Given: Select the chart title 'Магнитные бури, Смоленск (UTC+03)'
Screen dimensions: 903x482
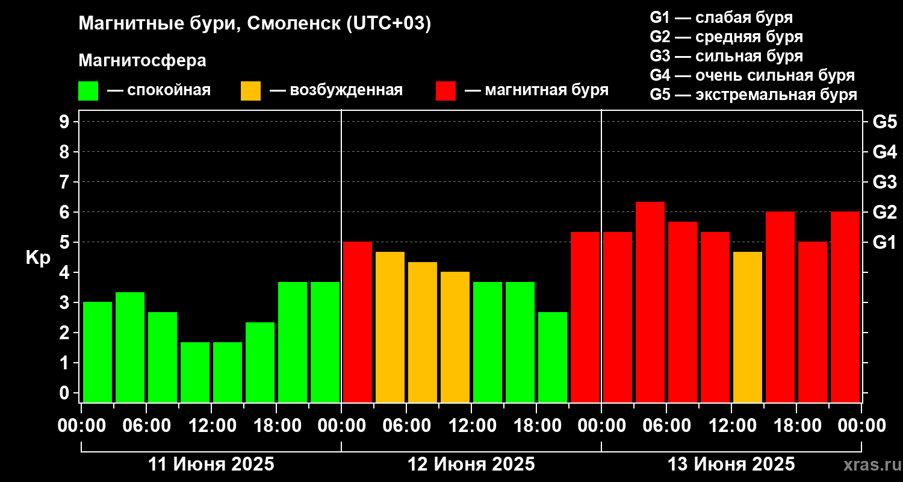Looking at the screenshot, I should [255, 24].
